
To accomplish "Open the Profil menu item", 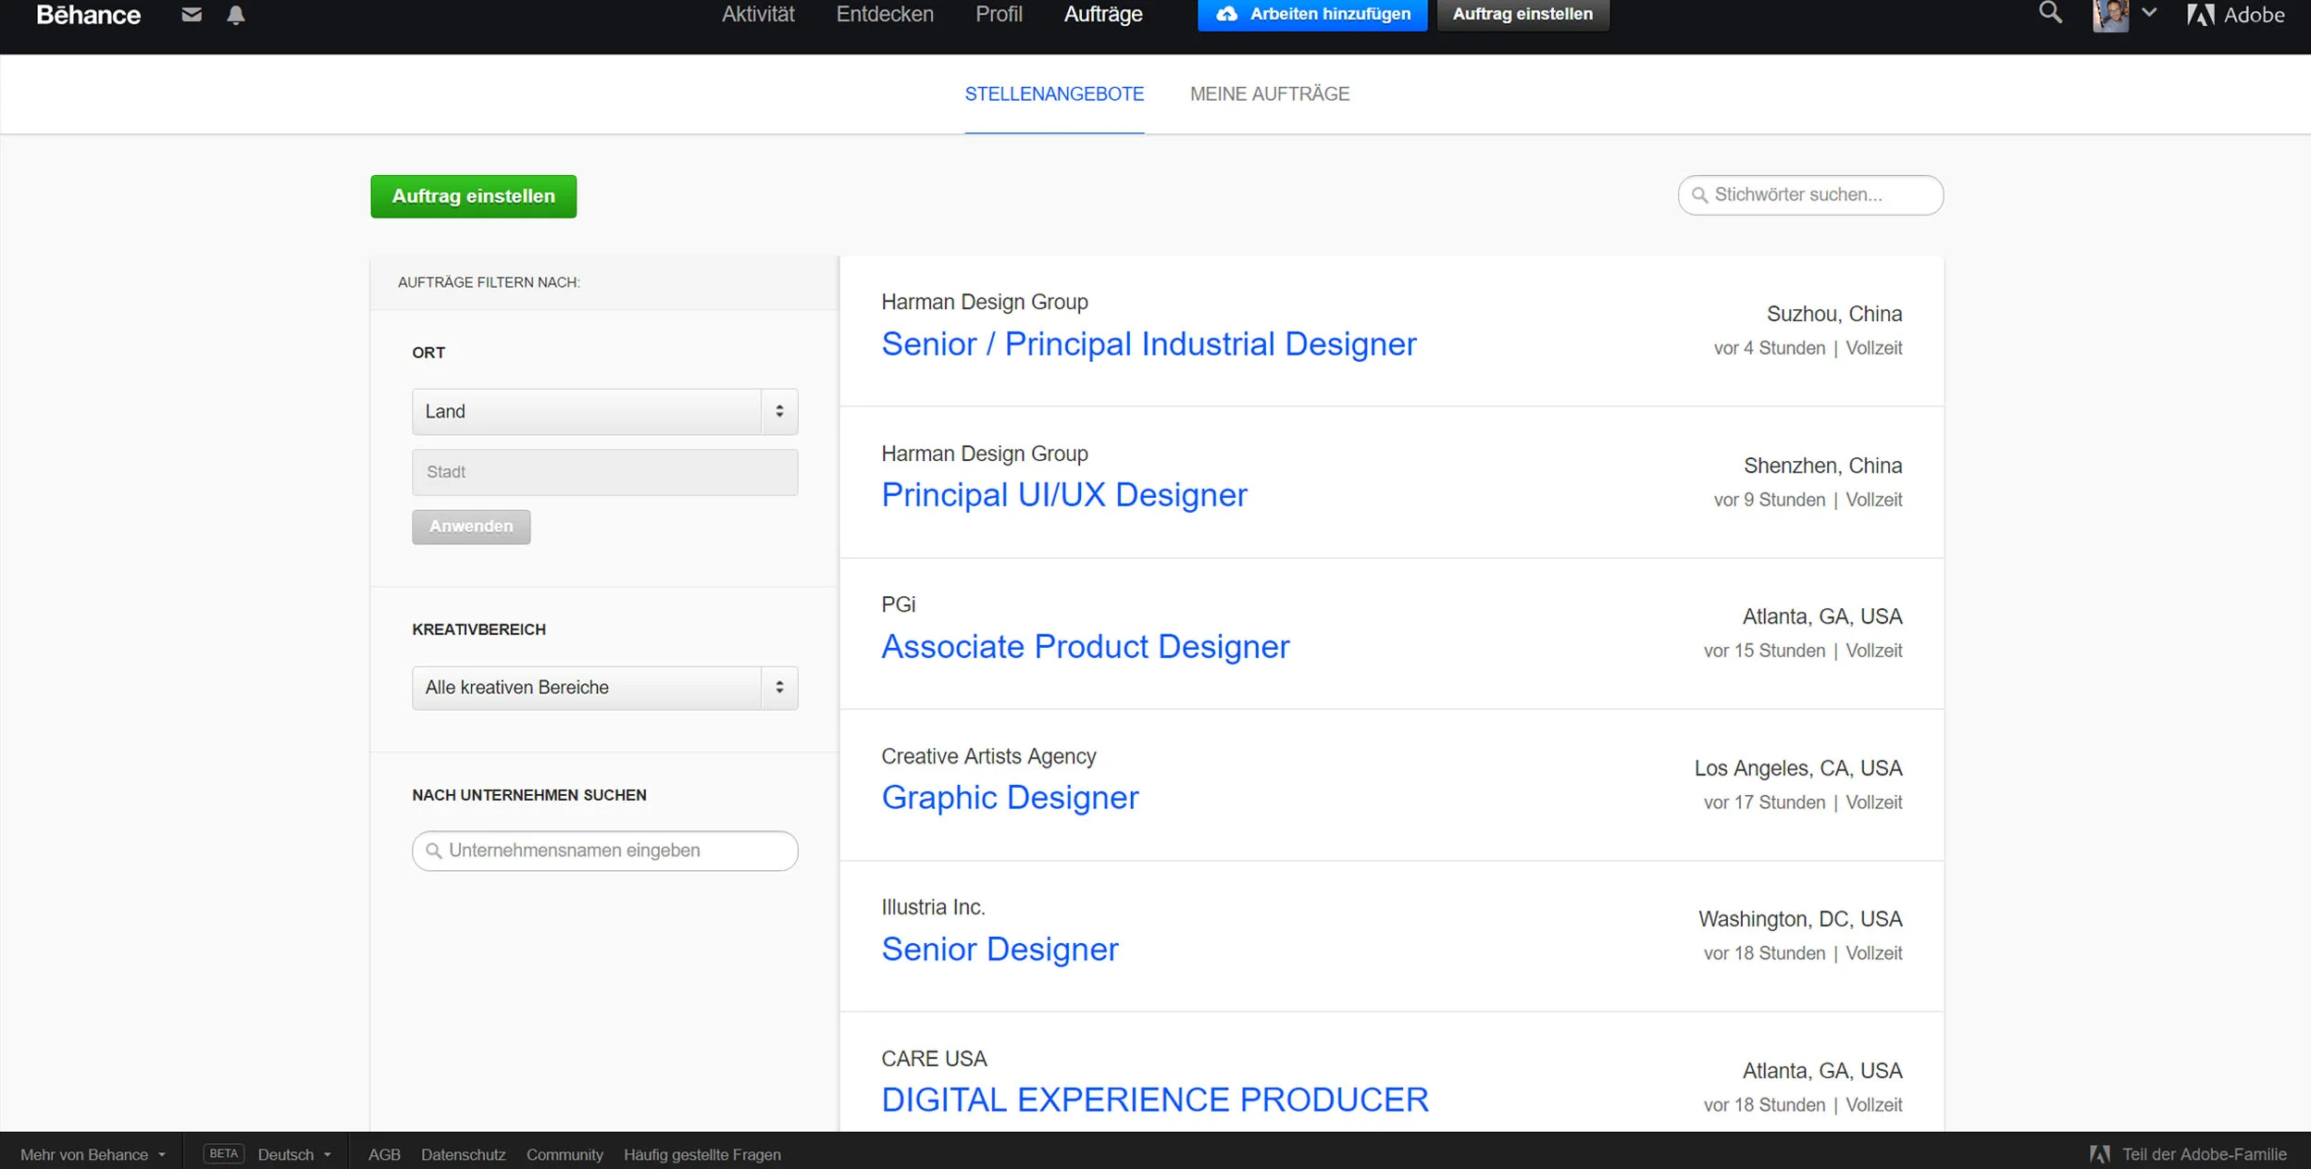I will (999, 14).
